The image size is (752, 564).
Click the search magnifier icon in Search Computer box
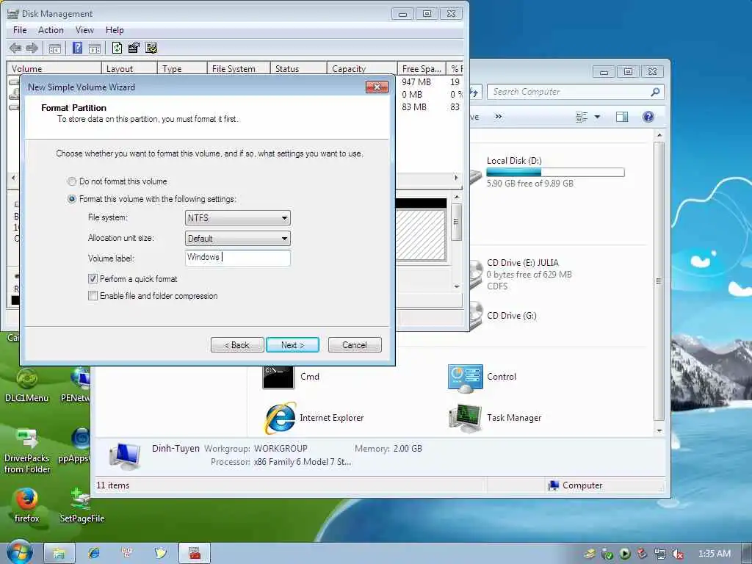[x=655, y=92]
